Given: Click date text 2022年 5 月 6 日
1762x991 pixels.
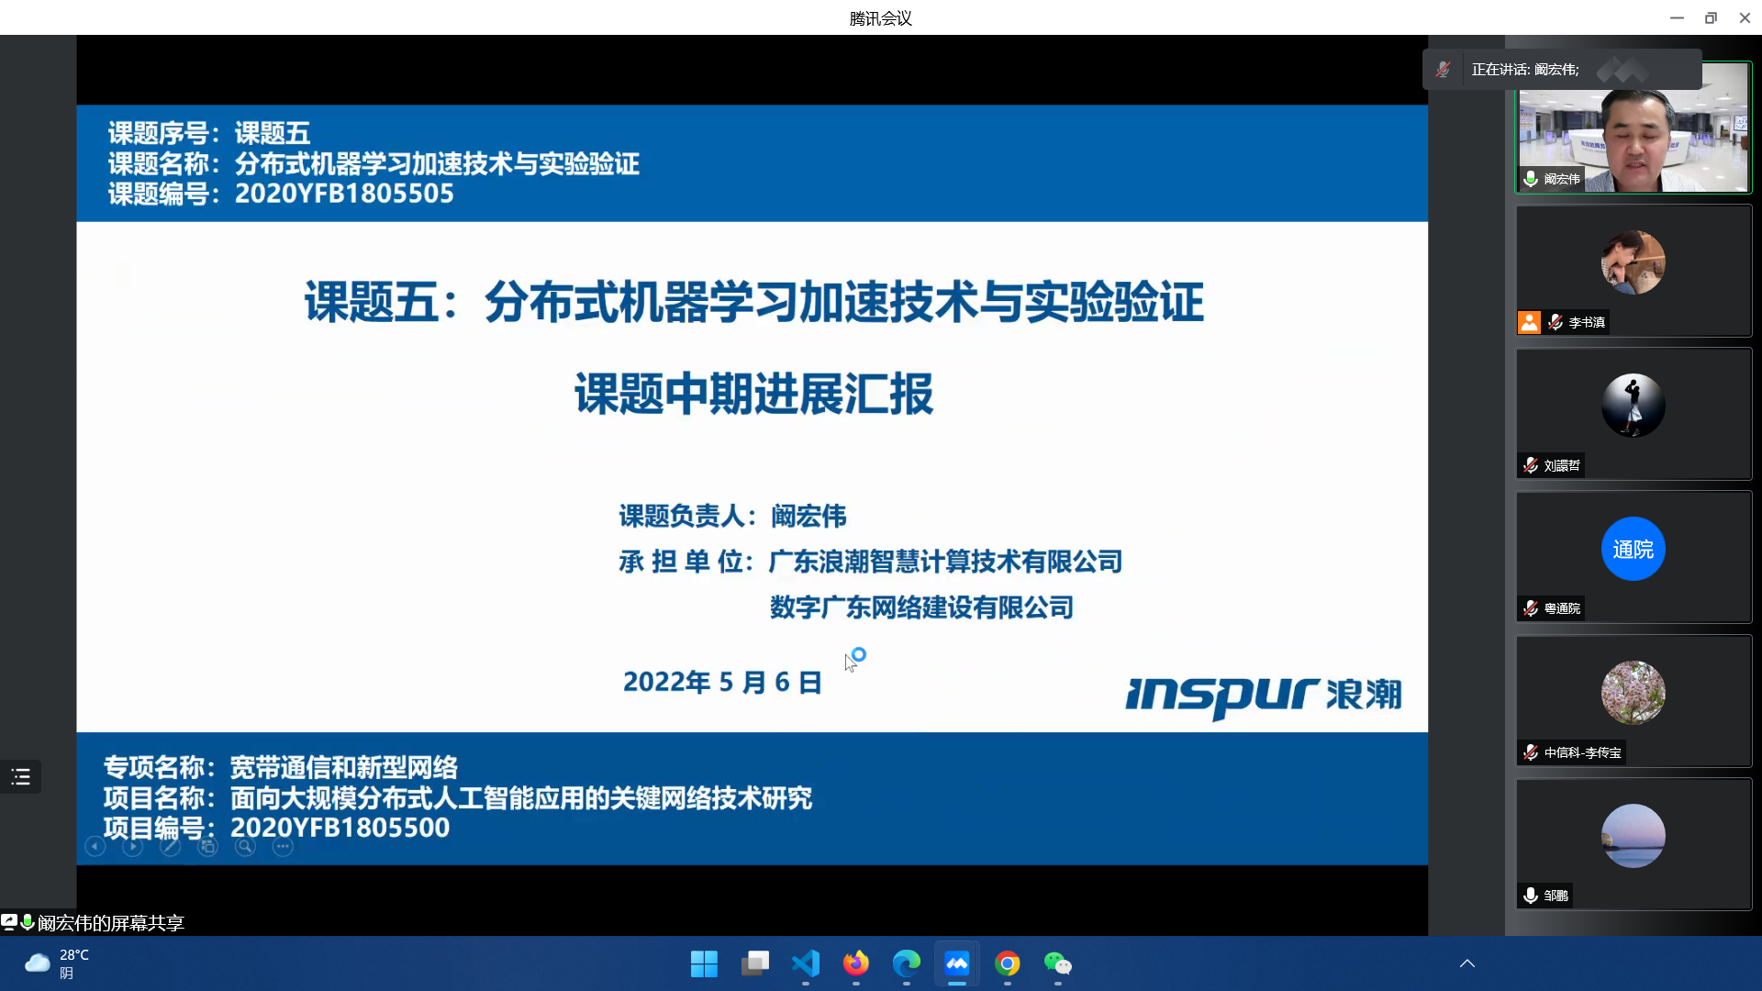Looking at the screenshot, I should pyautogui.click(x=722, y=683).
